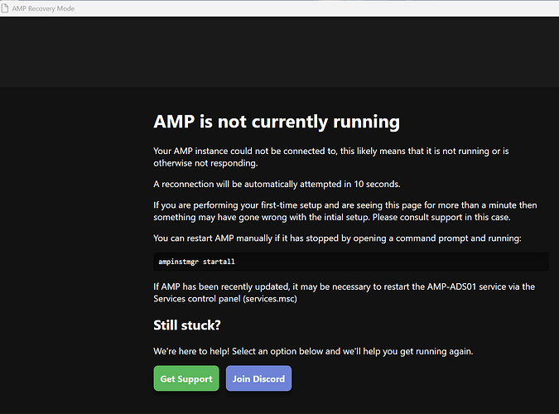559x414 pixels.
Task: Click the paragraph about 'first-time setup'
Action: click(x=345, y=211)
